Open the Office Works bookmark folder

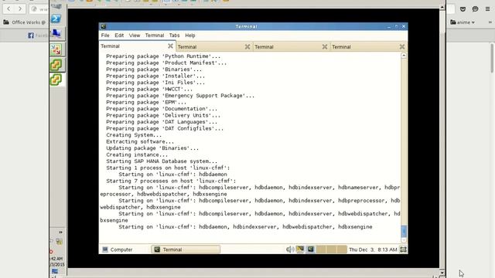coord(25,22)
